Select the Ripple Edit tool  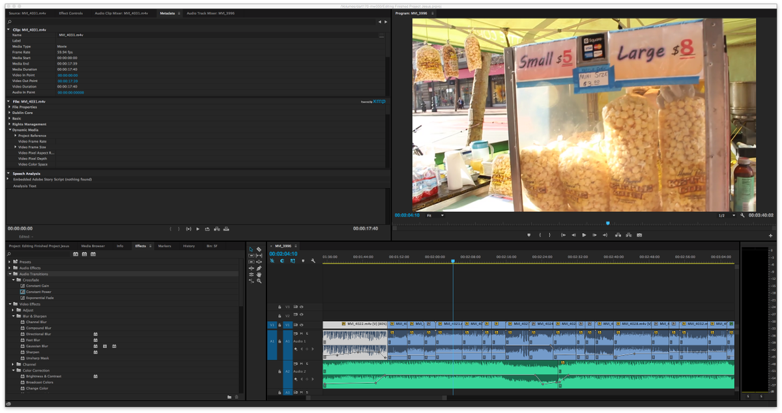pos(252,255)
